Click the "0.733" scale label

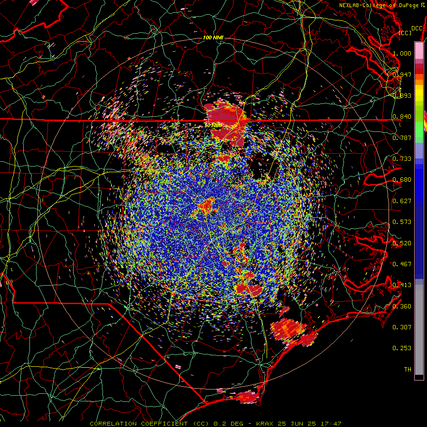(402, 158)
